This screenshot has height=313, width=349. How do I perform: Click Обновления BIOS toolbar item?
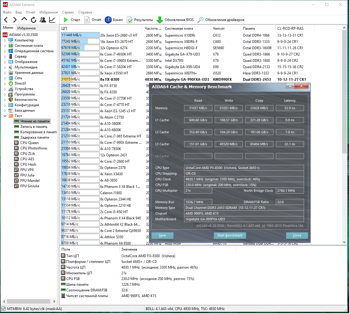click(175, 20)
